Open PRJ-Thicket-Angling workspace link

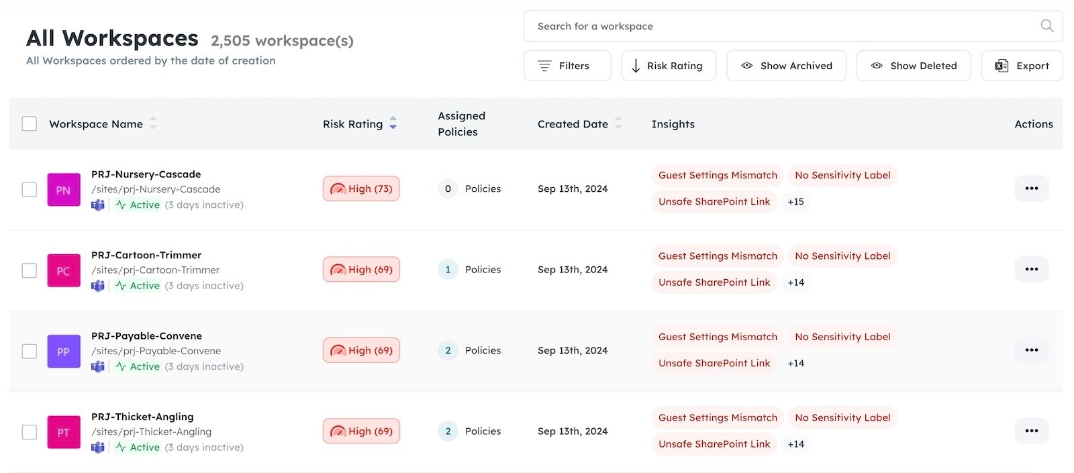(142, 417)
